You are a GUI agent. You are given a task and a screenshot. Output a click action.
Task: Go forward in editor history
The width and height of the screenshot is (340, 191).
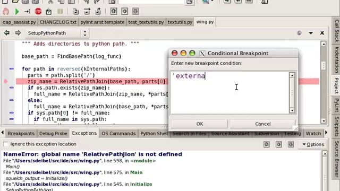point(18,33)
